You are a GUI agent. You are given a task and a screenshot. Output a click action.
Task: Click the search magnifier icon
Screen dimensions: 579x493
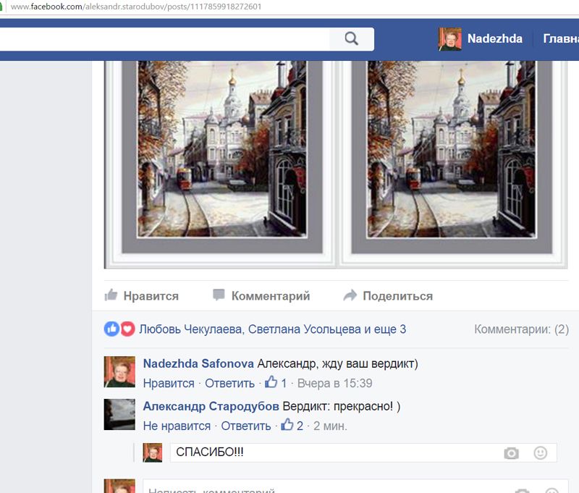click(352, 39)
